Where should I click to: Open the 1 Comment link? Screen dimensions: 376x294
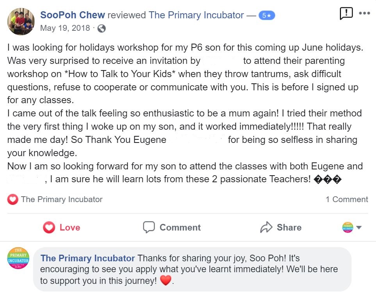click(346, 199)
